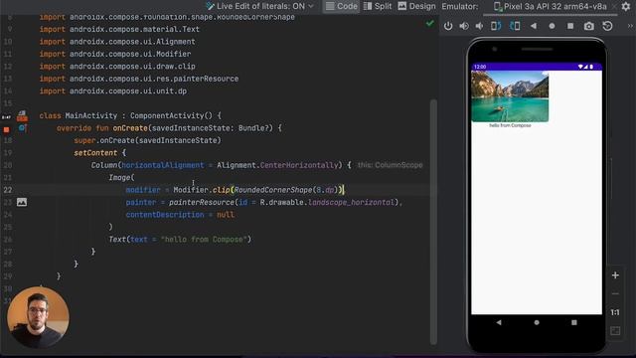Click the emulator power button
This screenshot has width=636, height=358.
[448, 26]
